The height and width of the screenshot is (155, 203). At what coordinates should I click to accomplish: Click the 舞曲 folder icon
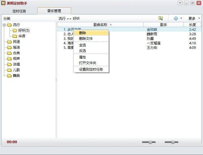tap(9, 76)
